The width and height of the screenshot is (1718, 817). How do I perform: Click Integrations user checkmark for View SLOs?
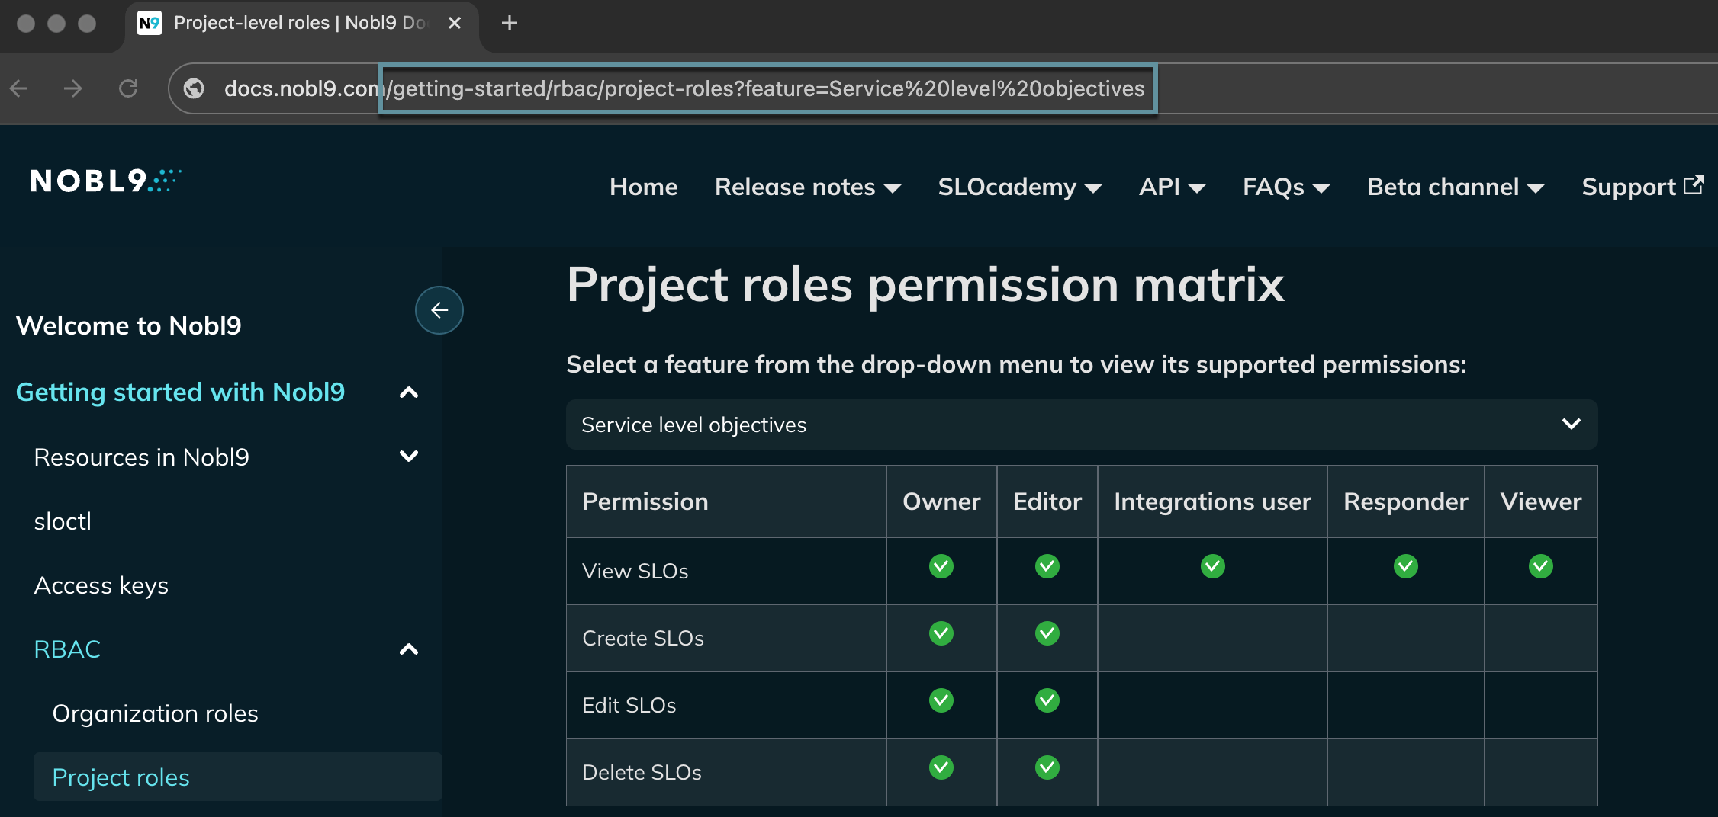click(1213, 566)
